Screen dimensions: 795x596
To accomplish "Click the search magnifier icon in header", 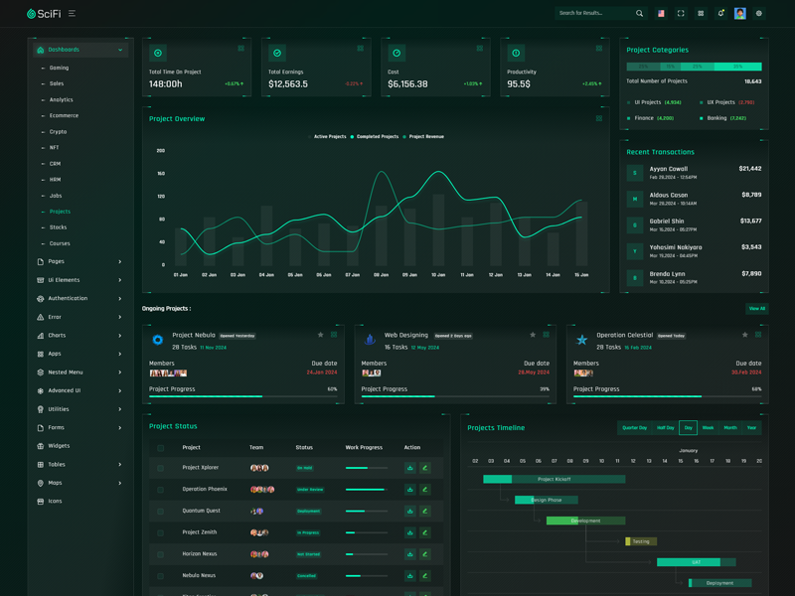I will 639,14.
